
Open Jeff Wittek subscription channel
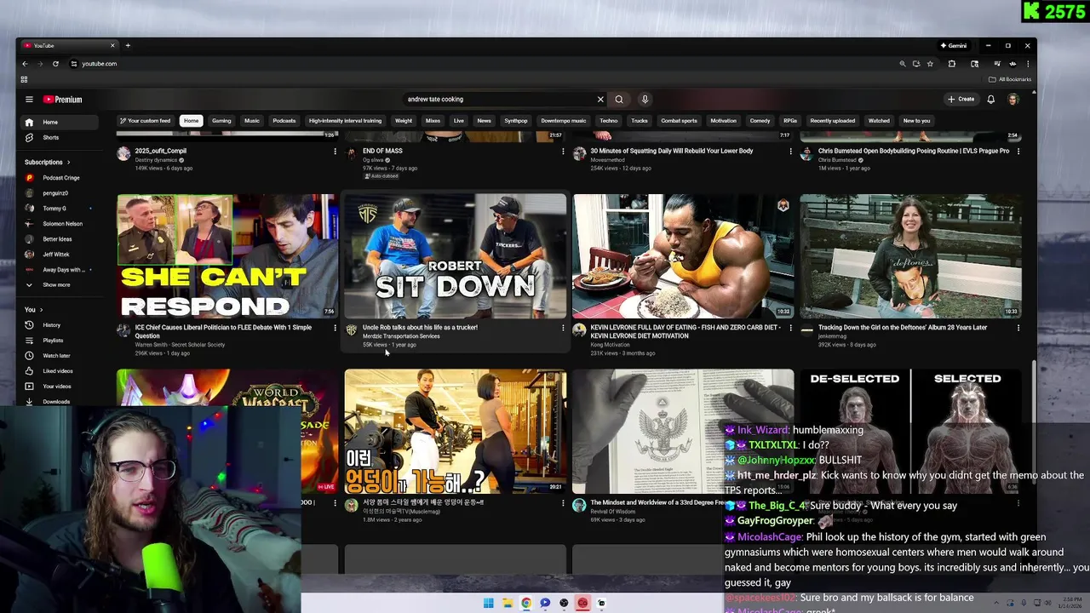click(58, 255)
